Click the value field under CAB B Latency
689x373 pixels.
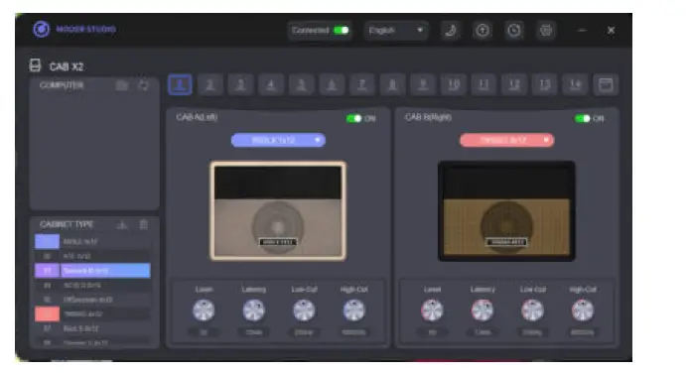click(x=482, y=332)
